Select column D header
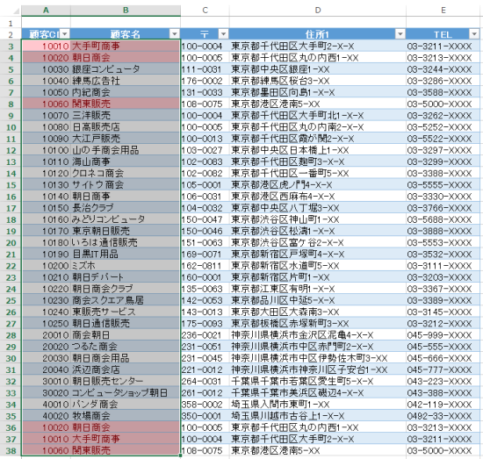The image size is (483, 459). (318, 11)
